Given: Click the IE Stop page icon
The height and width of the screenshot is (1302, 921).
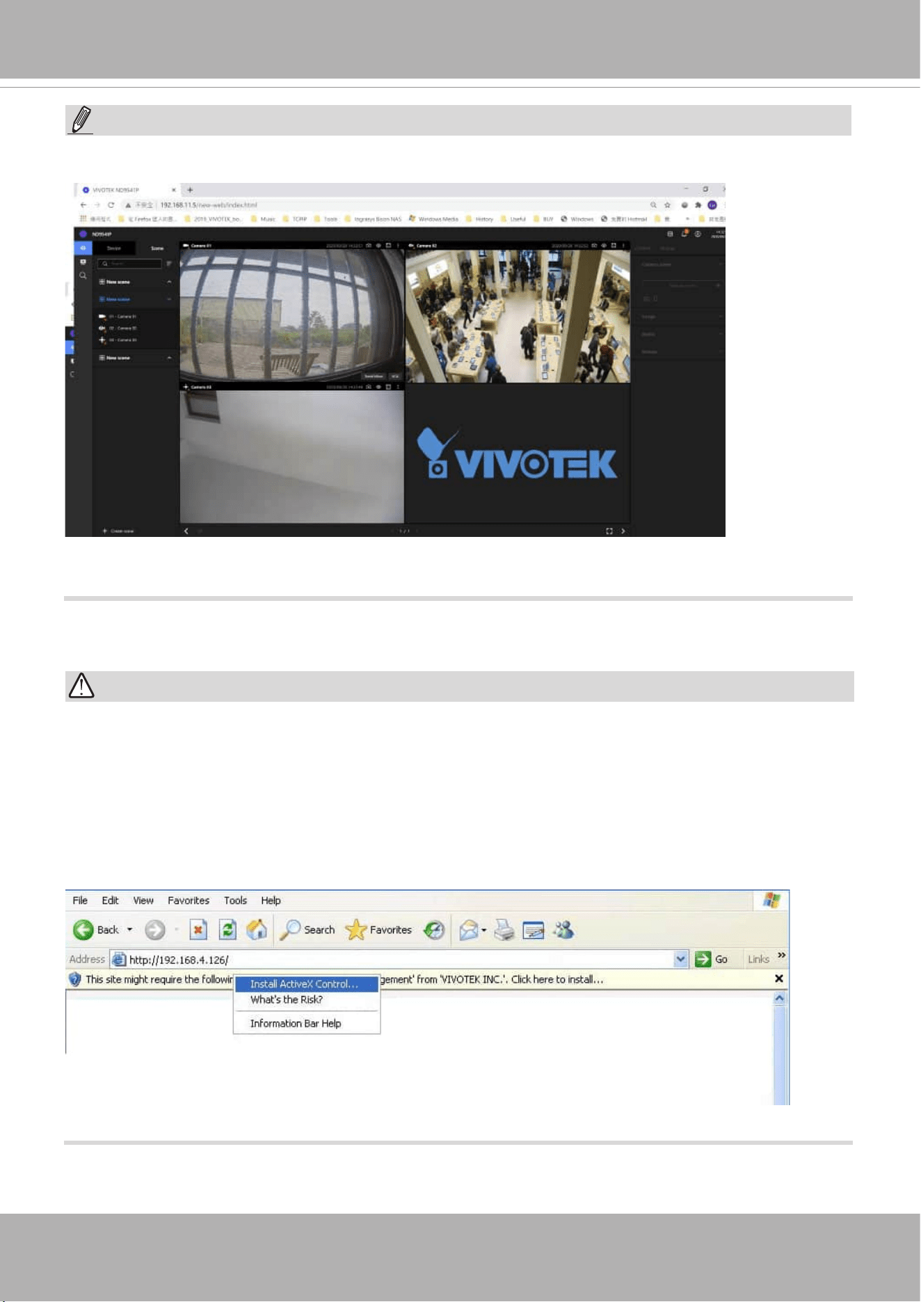Looking at the screenshot, I should [198, 930].
